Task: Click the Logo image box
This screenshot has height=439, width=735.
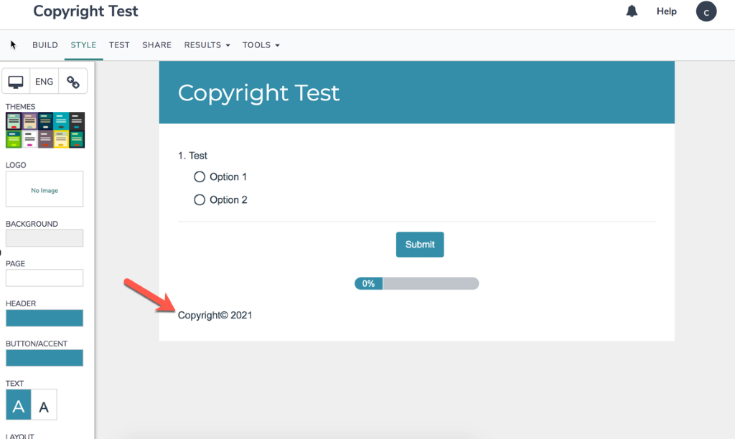Action: click(45, 189)
